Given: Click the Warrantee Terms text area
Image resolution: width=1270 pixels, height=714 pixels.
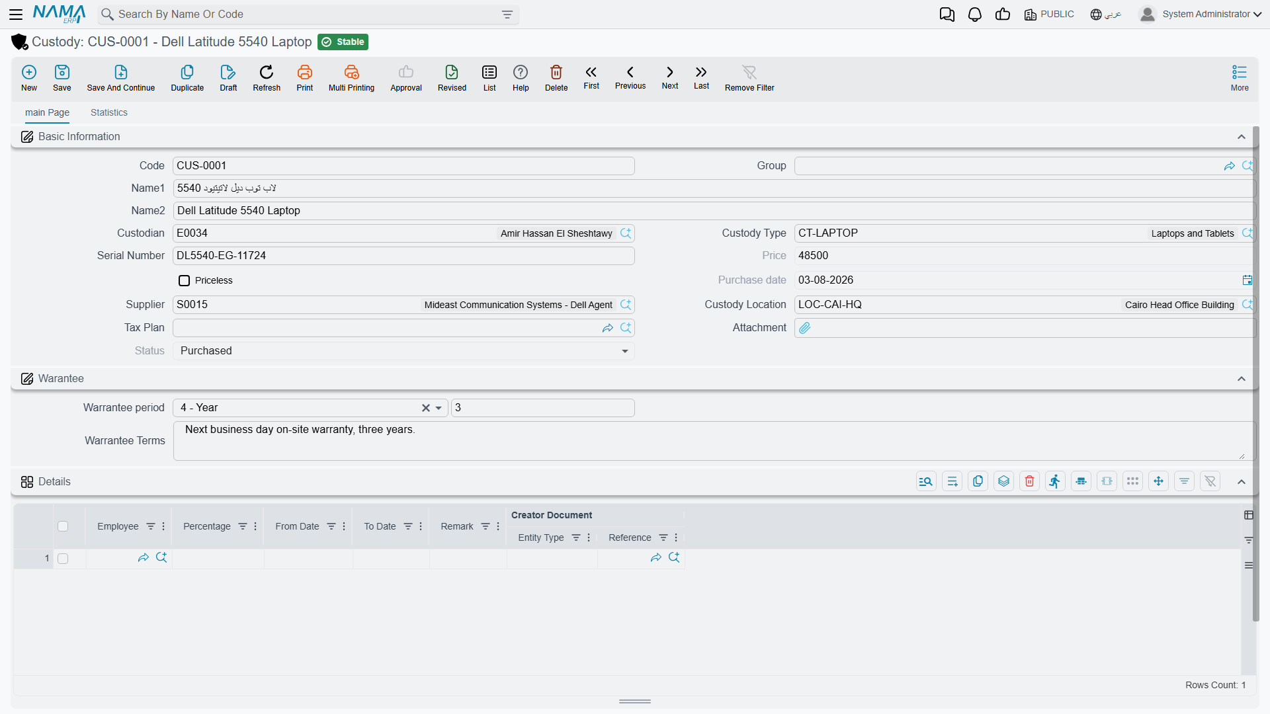Looking at the screenshot, I should (x=713, y=441).
